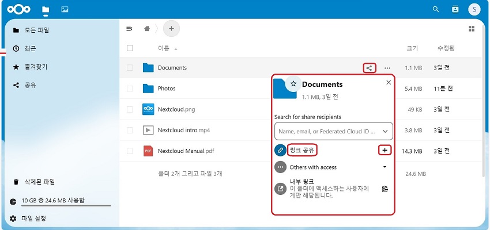490x230 pixels.
Task: Open the Gallery app from the top bar
Action: [65, 10]
